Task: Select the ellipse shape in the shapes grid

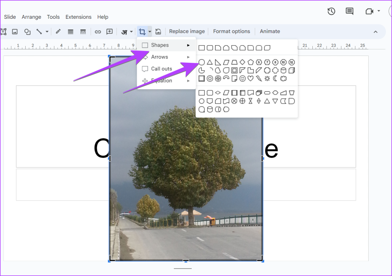Action: coord(201,62)
